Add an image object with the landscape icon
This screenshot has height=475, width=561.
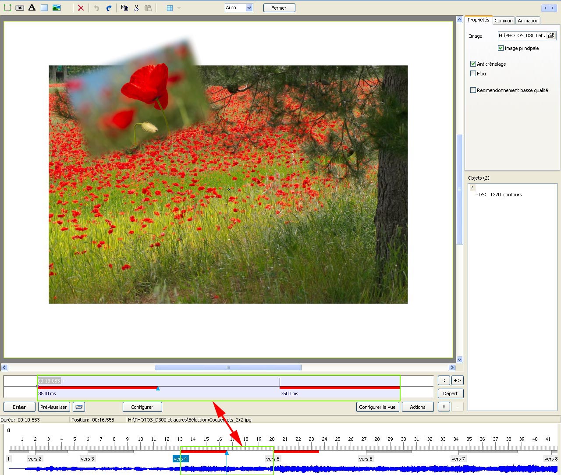57,8
